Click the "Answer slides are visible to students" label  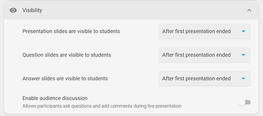pos(65,78)
